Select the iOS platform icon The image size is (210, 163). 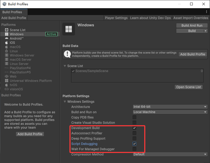click(x=7, y=43)
